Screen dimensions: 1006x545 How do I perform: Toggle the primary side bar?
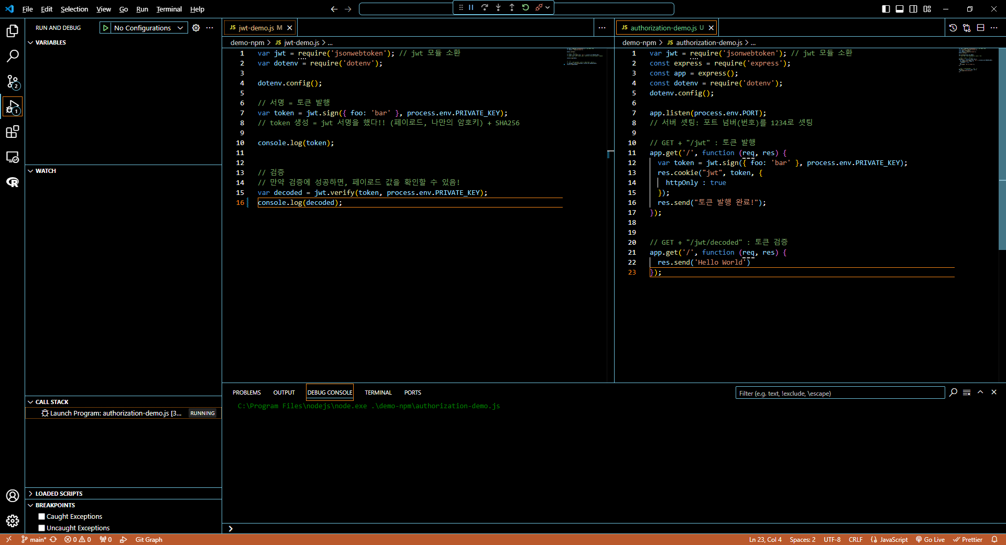tap(886, 9)
